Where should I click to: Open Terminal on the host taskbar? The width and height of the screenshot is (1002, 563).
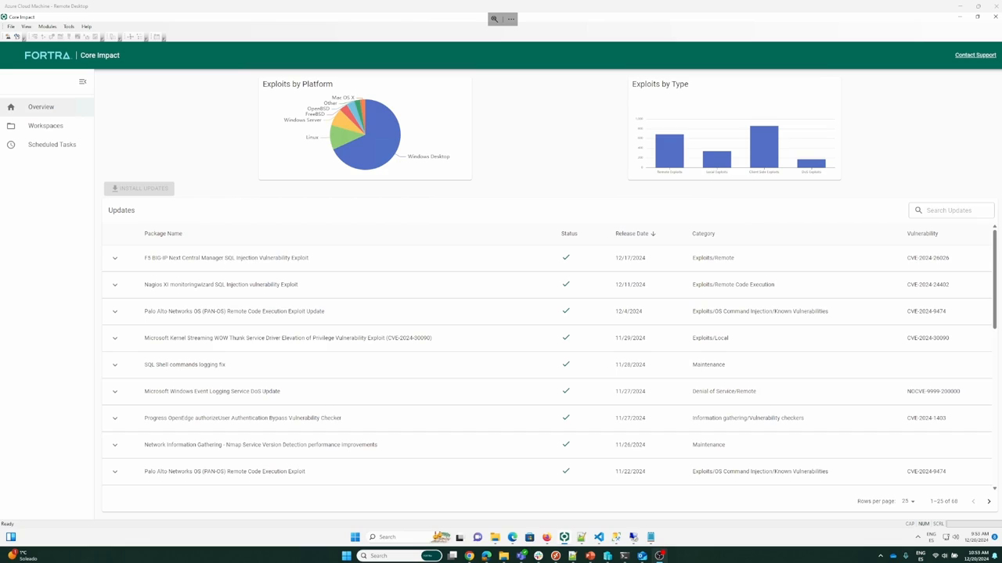[625, 556]
